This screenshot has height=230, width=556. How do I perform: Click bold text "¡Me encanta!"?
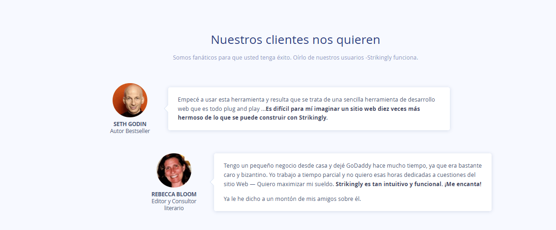[x=463, y=184]
